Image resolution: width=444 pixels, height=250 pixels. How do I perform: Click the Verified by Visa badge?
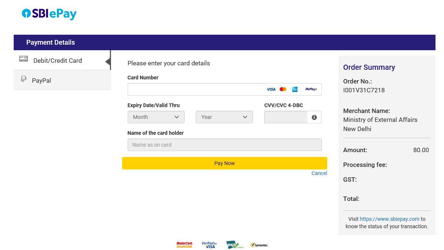coord(209,245)
